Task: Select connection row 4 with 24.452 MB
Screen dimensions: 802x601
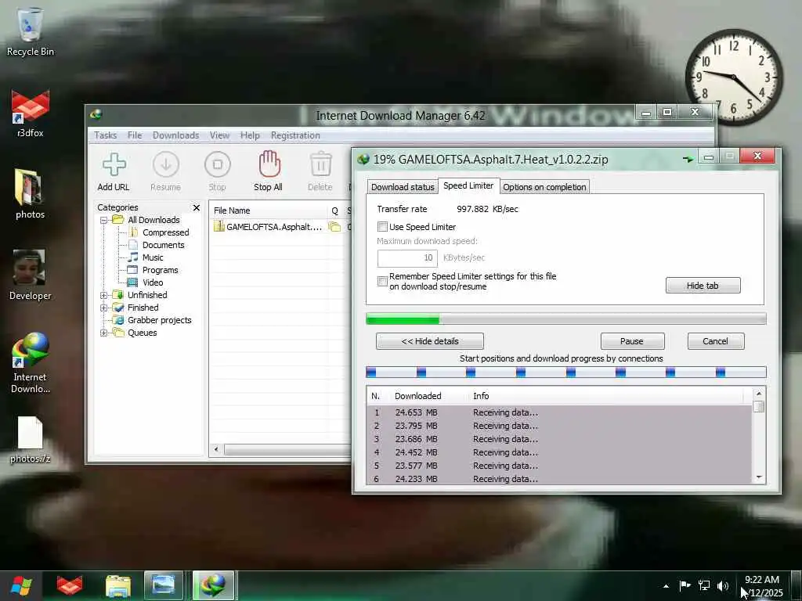Action: tap(559, 452)
